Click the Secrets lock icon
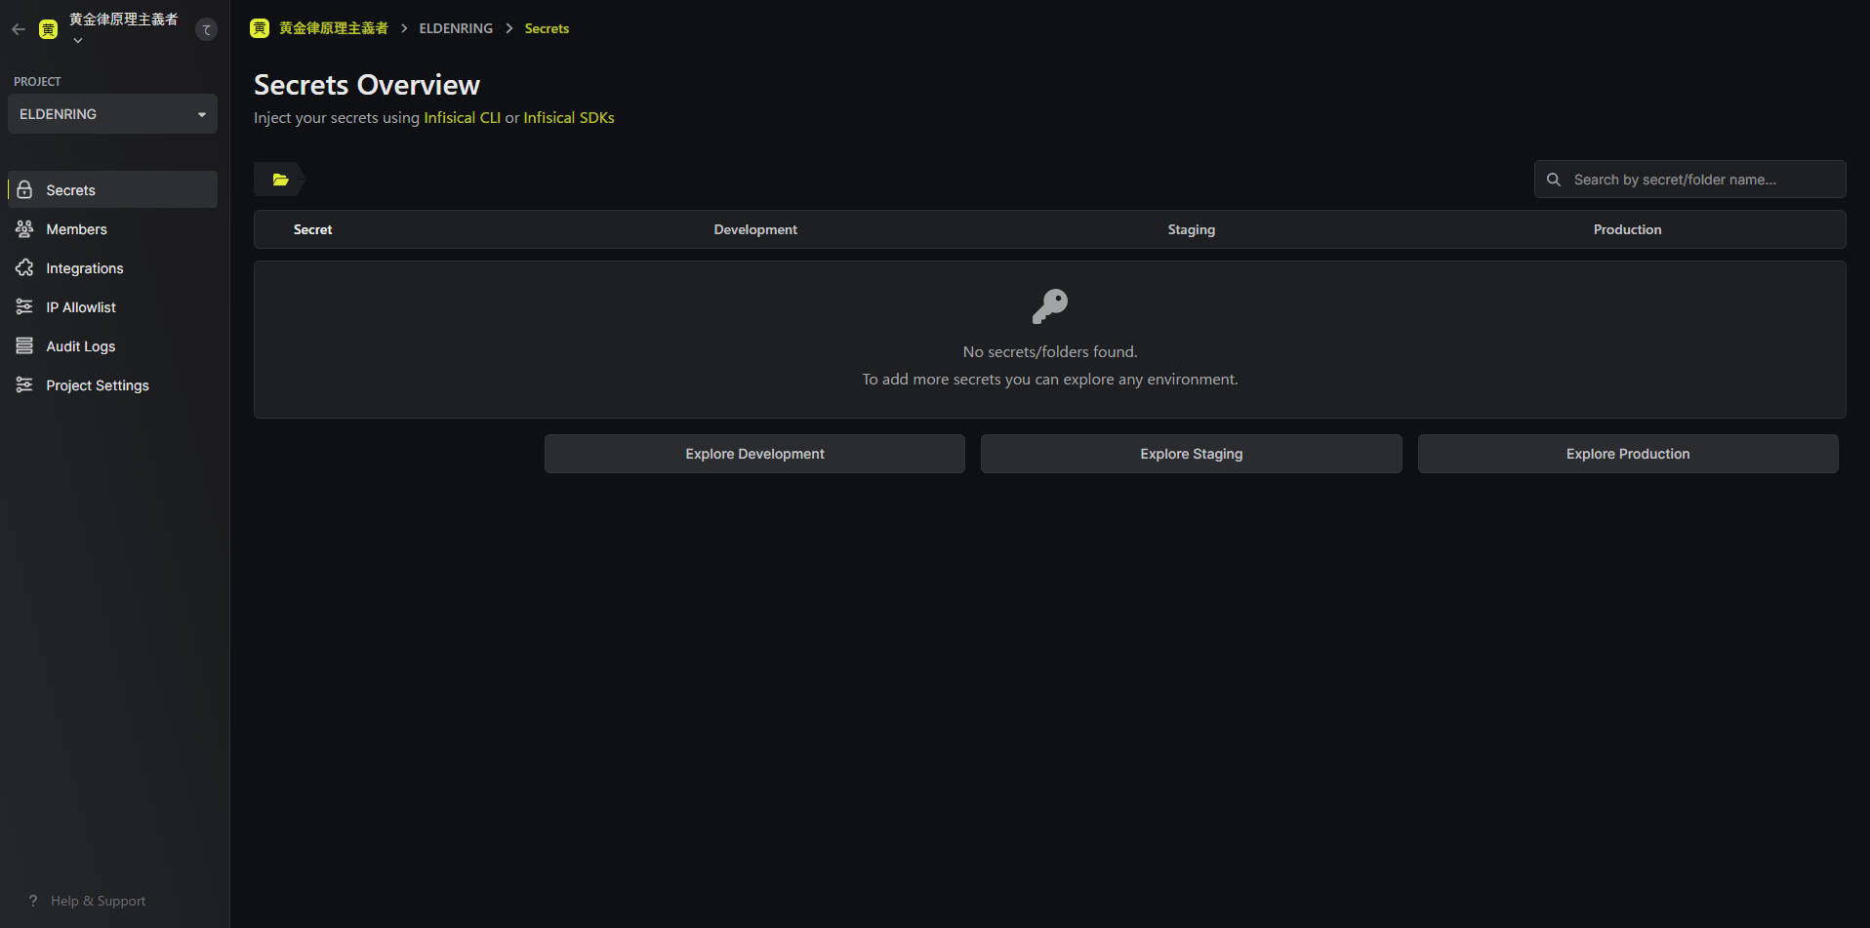Screen dimensions: 1870x928 click(x=24, y=189)
